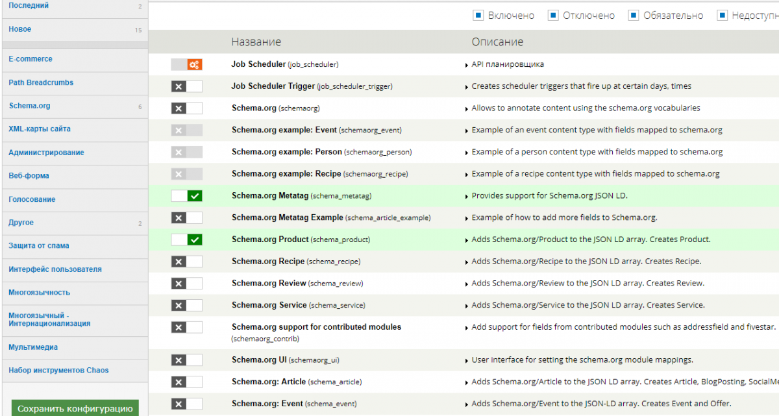Enable the Schema.org: Event module switch
The height and width of the screenshot is (416, 779).
point(186,404)
